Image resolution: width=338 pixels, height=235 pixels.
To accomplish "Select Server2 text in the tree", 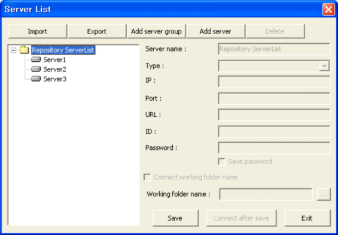I will [55, 70].
